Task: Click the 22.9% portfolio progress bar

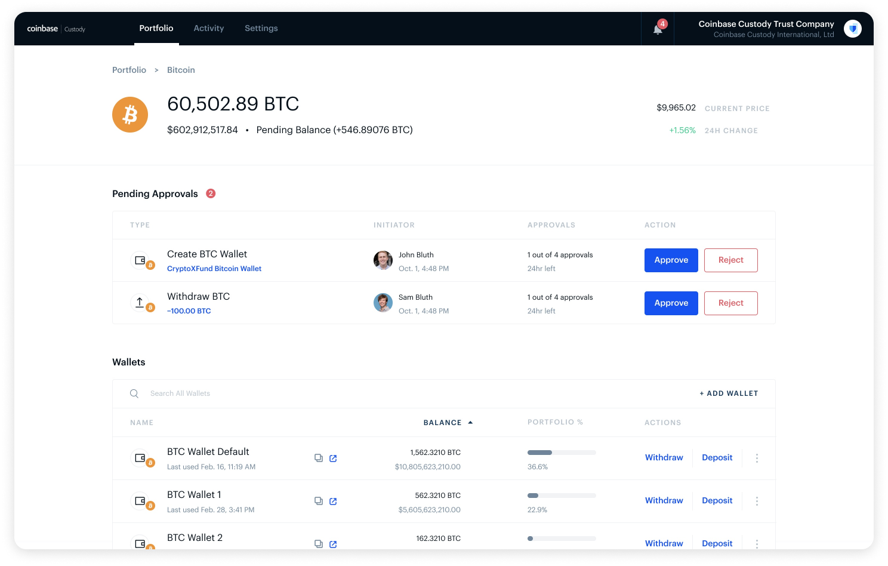Action: tap(562, 496)
